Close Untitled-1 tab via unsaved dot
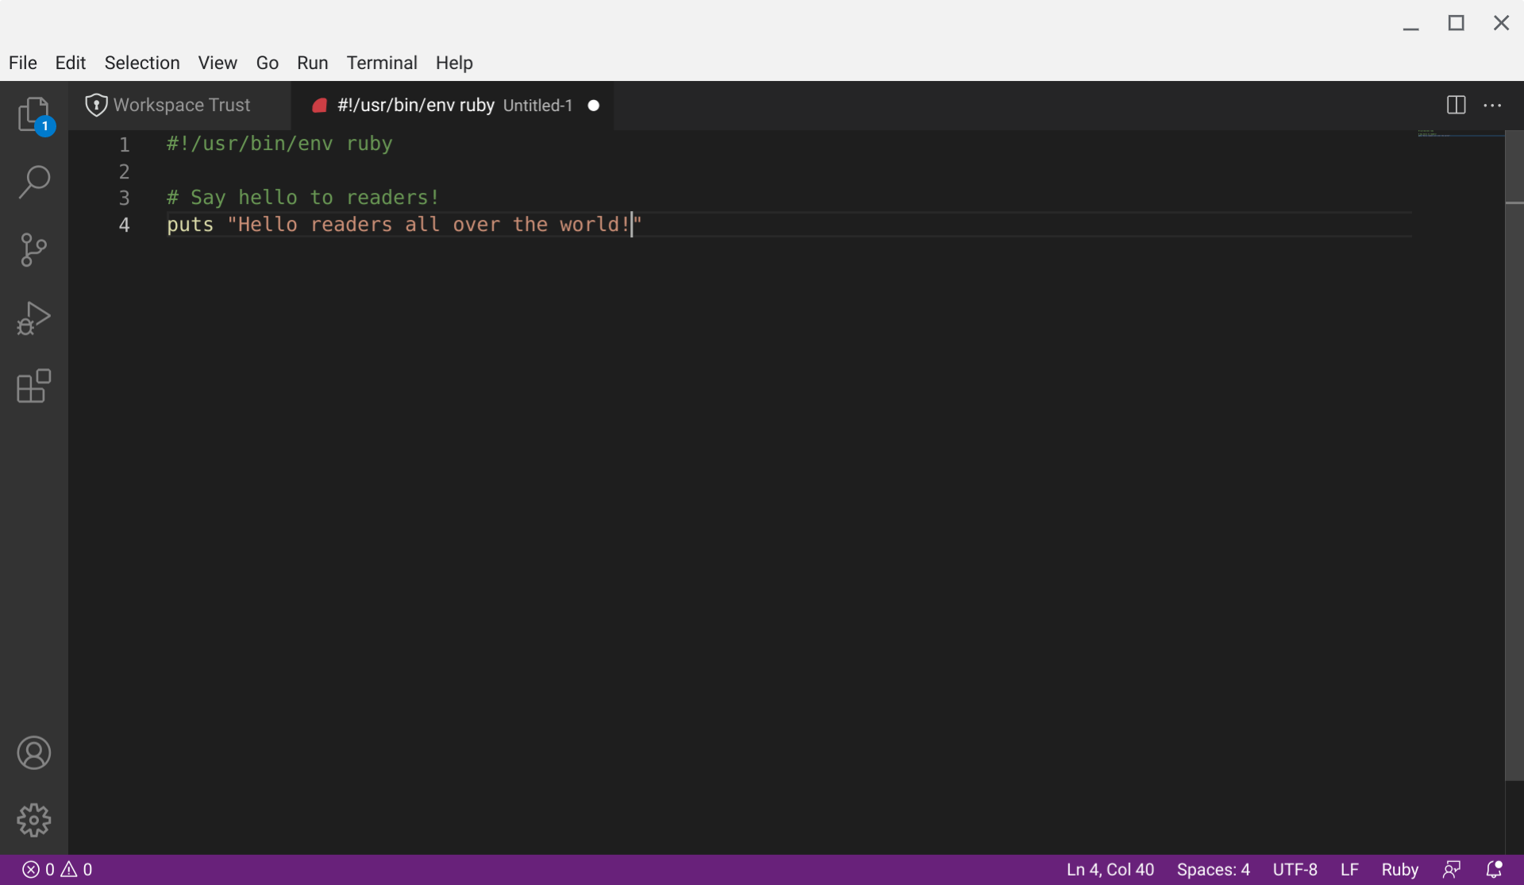This screenshot has height=885, width=1524. 593,105
